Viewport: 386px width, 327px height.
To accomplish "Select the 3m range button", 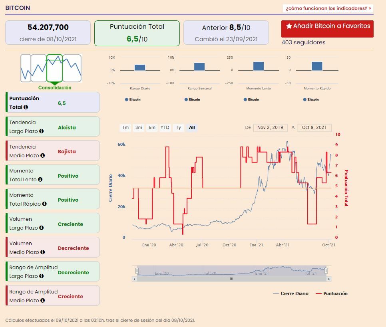I will point(139,127).
